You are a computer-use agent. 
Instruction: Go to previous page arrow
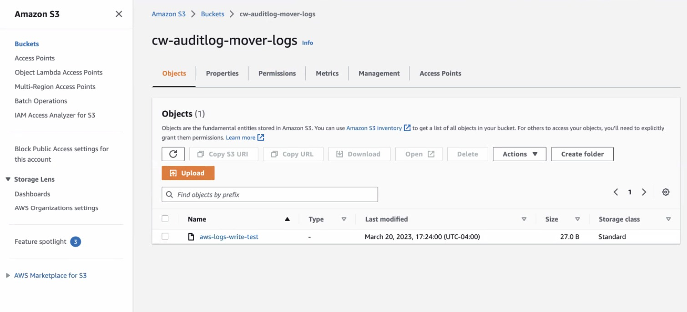[x=616, y=192]
